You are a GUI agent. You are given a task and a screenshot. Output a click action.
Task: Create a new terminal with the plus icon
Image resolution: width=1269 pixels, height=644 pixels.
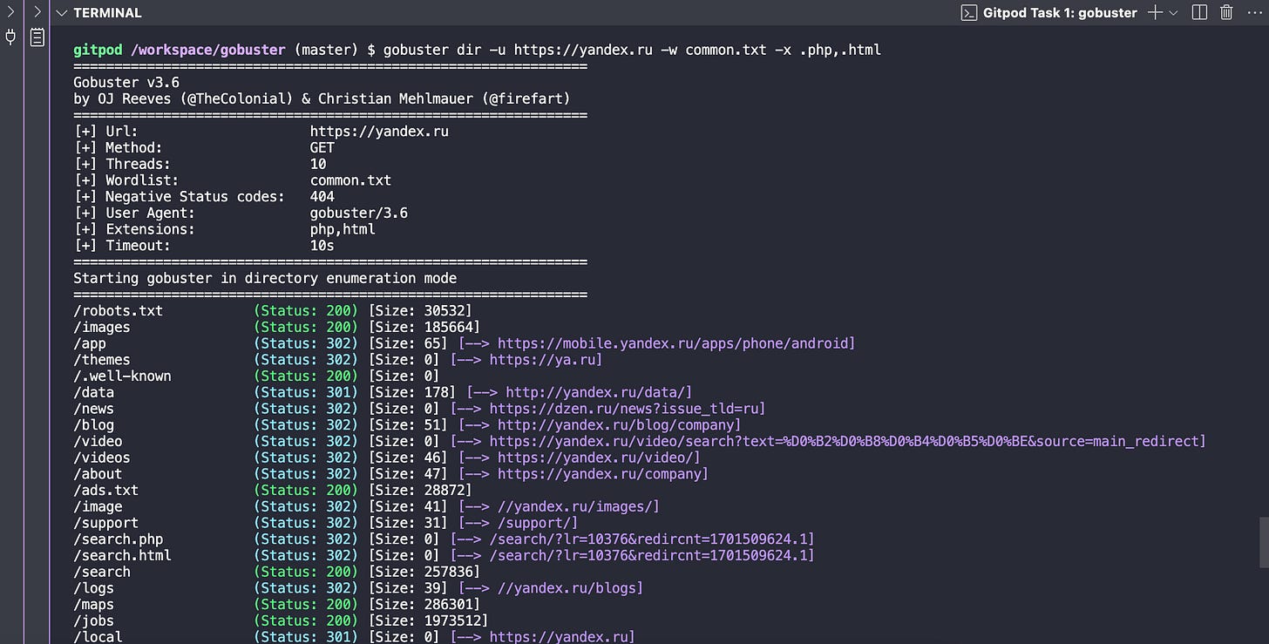point(1155,12)
